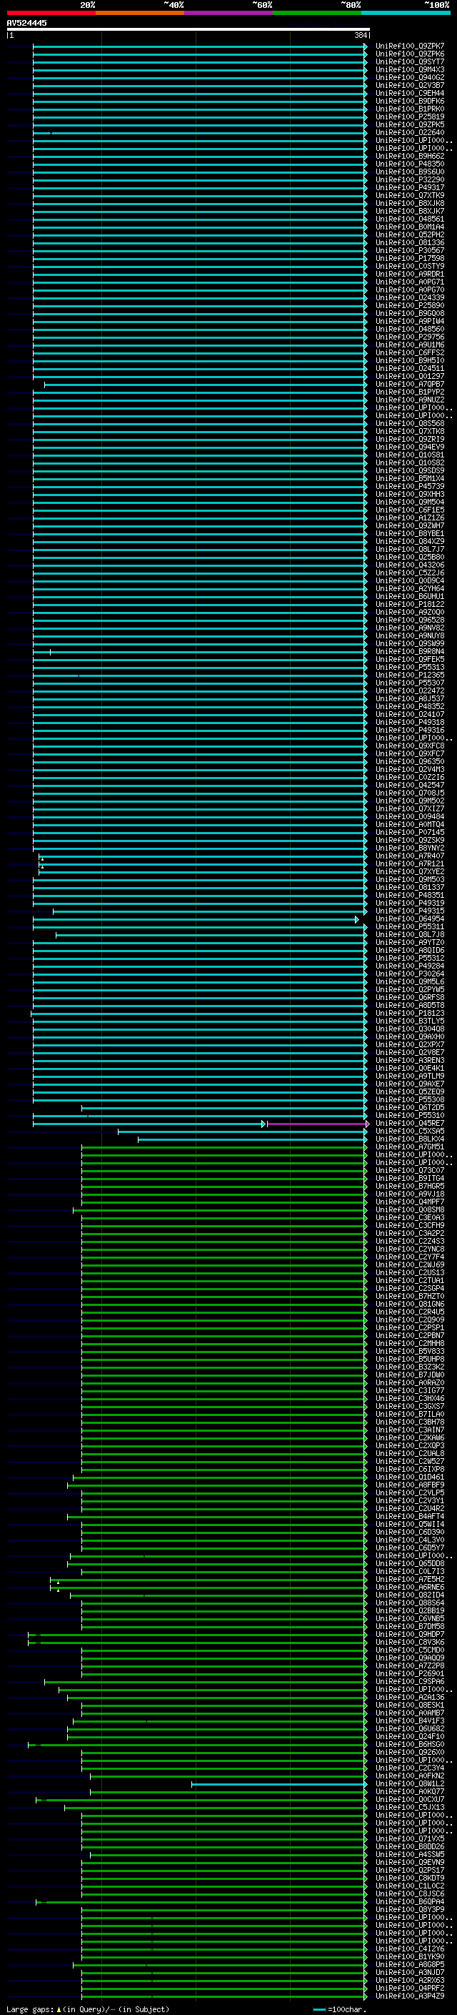The image size is (457, 2015).
Task: Select label UniRef100_Q45RE7
Action: 410,1123
